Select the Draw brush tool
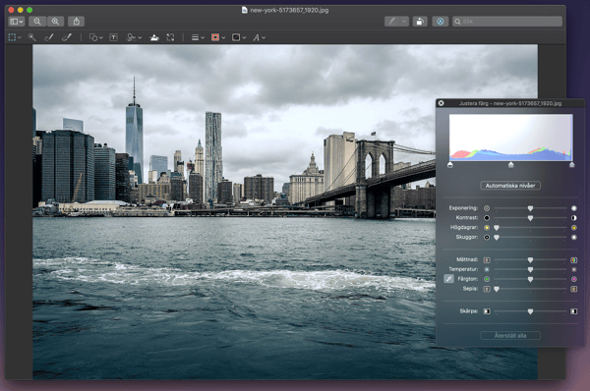 point(67,37)
